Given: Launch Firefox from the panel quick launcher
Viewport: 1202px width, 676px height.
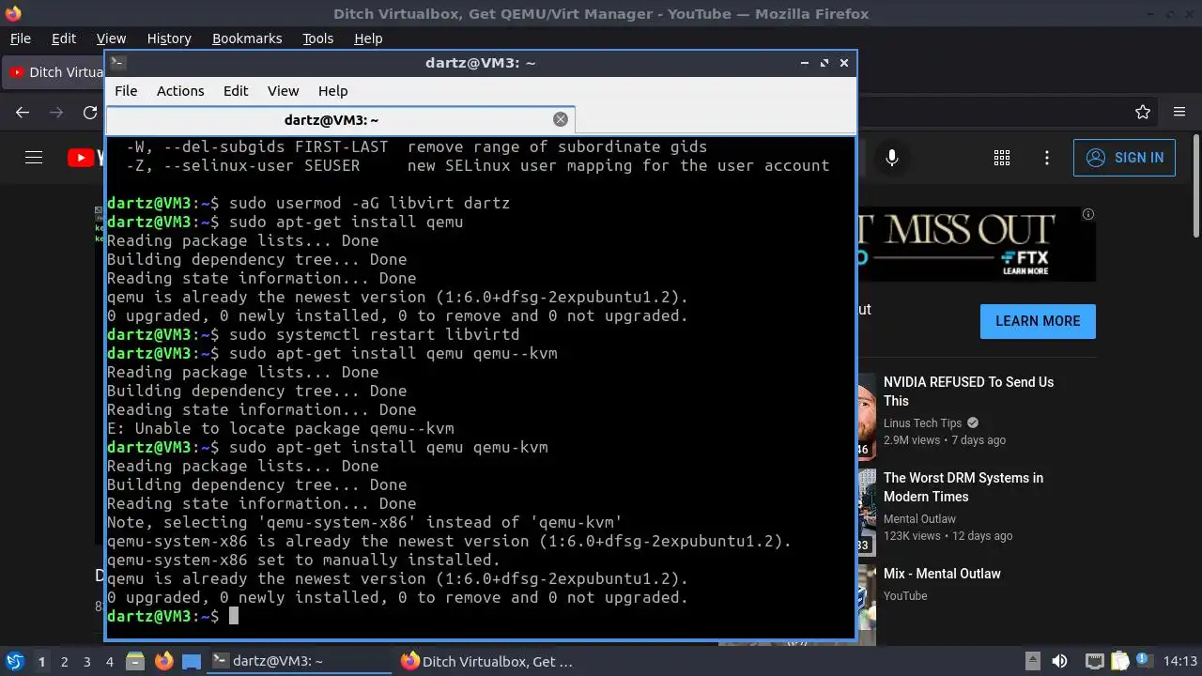Looking at the screenshot, I should coord(163,661).
